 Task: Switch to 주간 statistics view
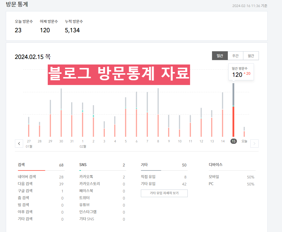pos(235,56)
